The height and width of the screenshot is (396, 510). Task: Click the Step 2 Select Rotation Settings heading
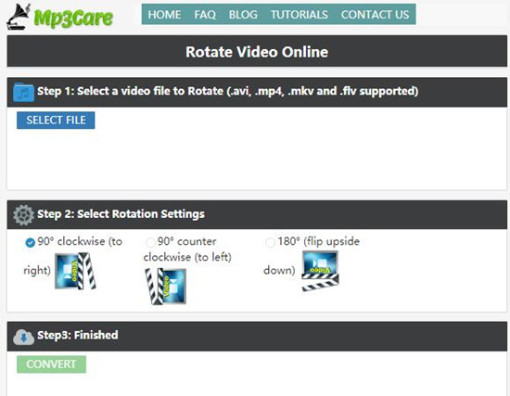121,214
